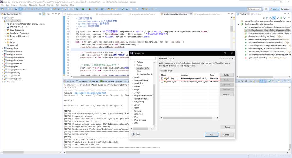Click the Debug bug icon in main toolbar
This screenshot has height=158, width=292.
[77, 9]
